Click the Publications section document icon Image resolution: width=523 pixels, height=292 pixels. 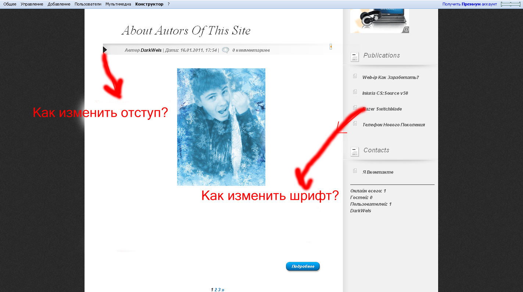tap(355, 57)
